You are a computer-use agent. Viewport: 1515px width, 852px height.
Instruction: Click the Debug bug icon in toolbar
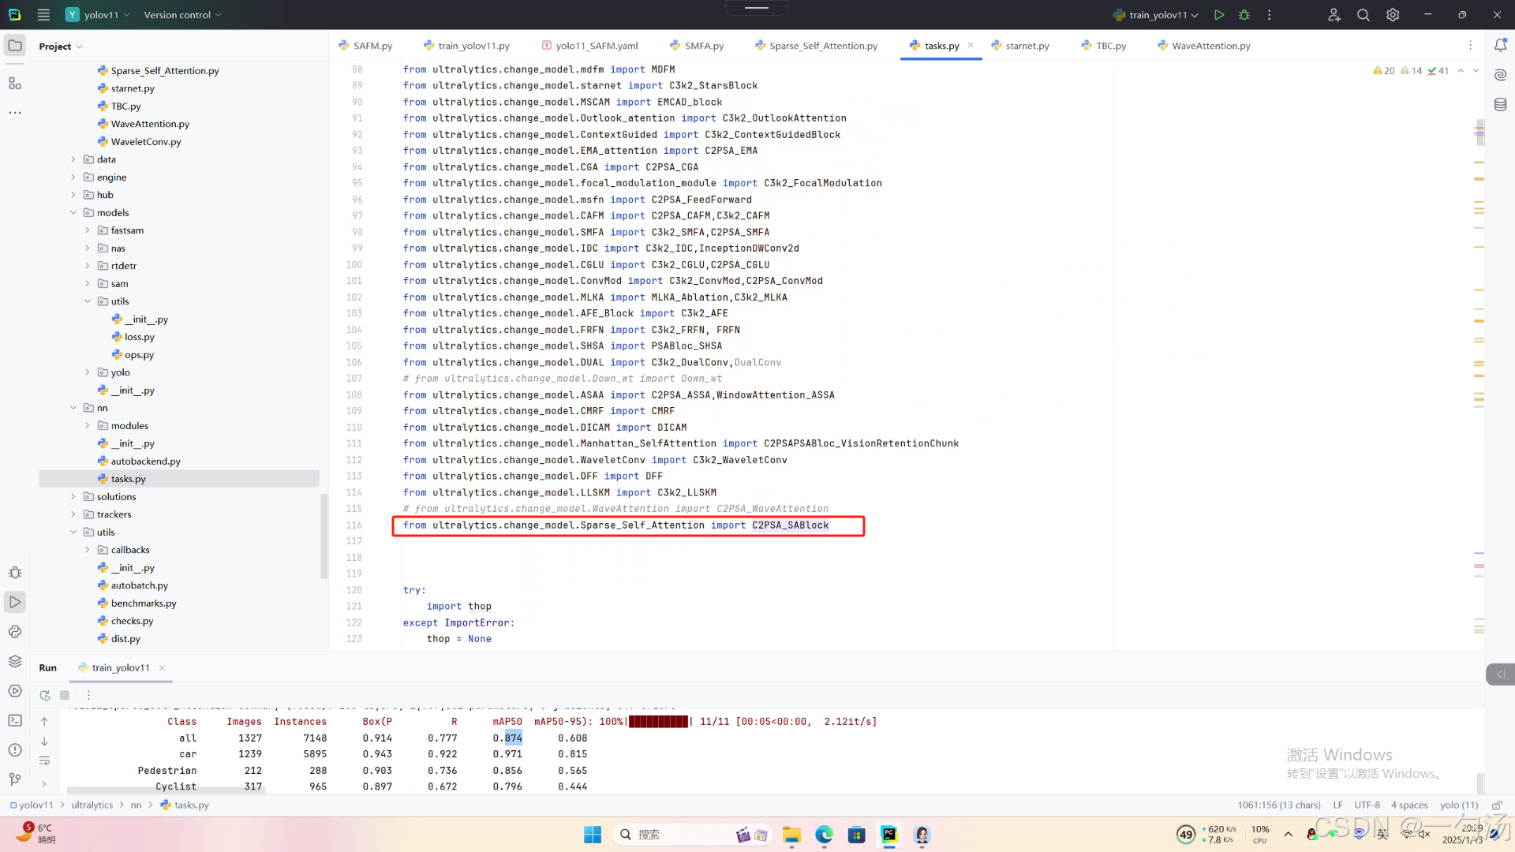click(x=1244, y=15)
